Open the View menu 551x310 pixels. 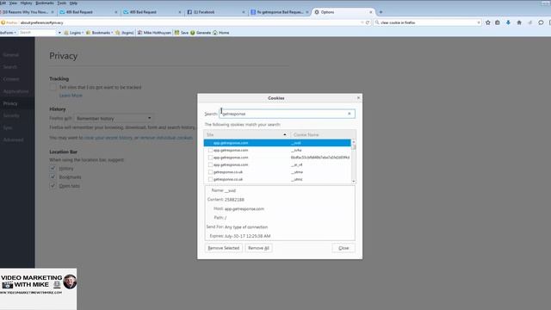tap(13, 3)
